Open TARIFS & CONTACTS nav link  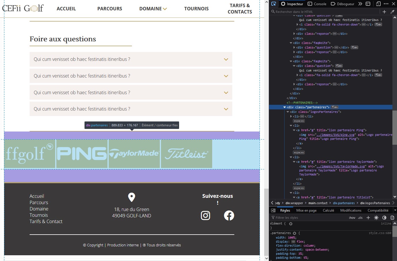(x=240, y=9)
